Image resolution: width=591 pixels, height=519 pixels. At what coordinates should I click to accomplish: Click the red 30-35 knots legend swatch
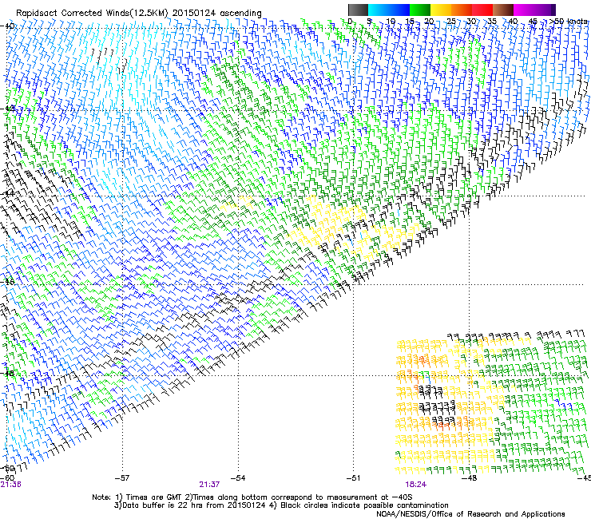(482, 10)
